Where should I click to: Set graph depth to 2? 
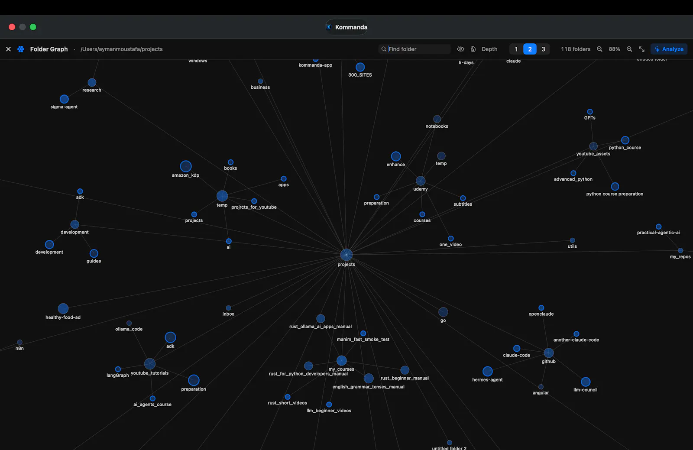pos(530,49)
